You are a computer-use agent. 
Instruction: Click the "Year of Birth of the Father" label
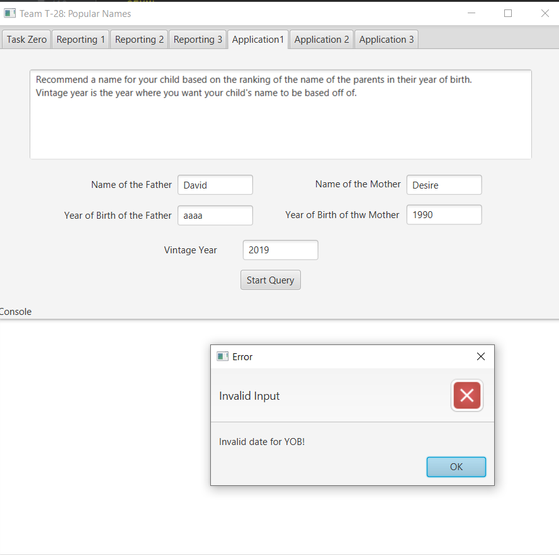118,216
